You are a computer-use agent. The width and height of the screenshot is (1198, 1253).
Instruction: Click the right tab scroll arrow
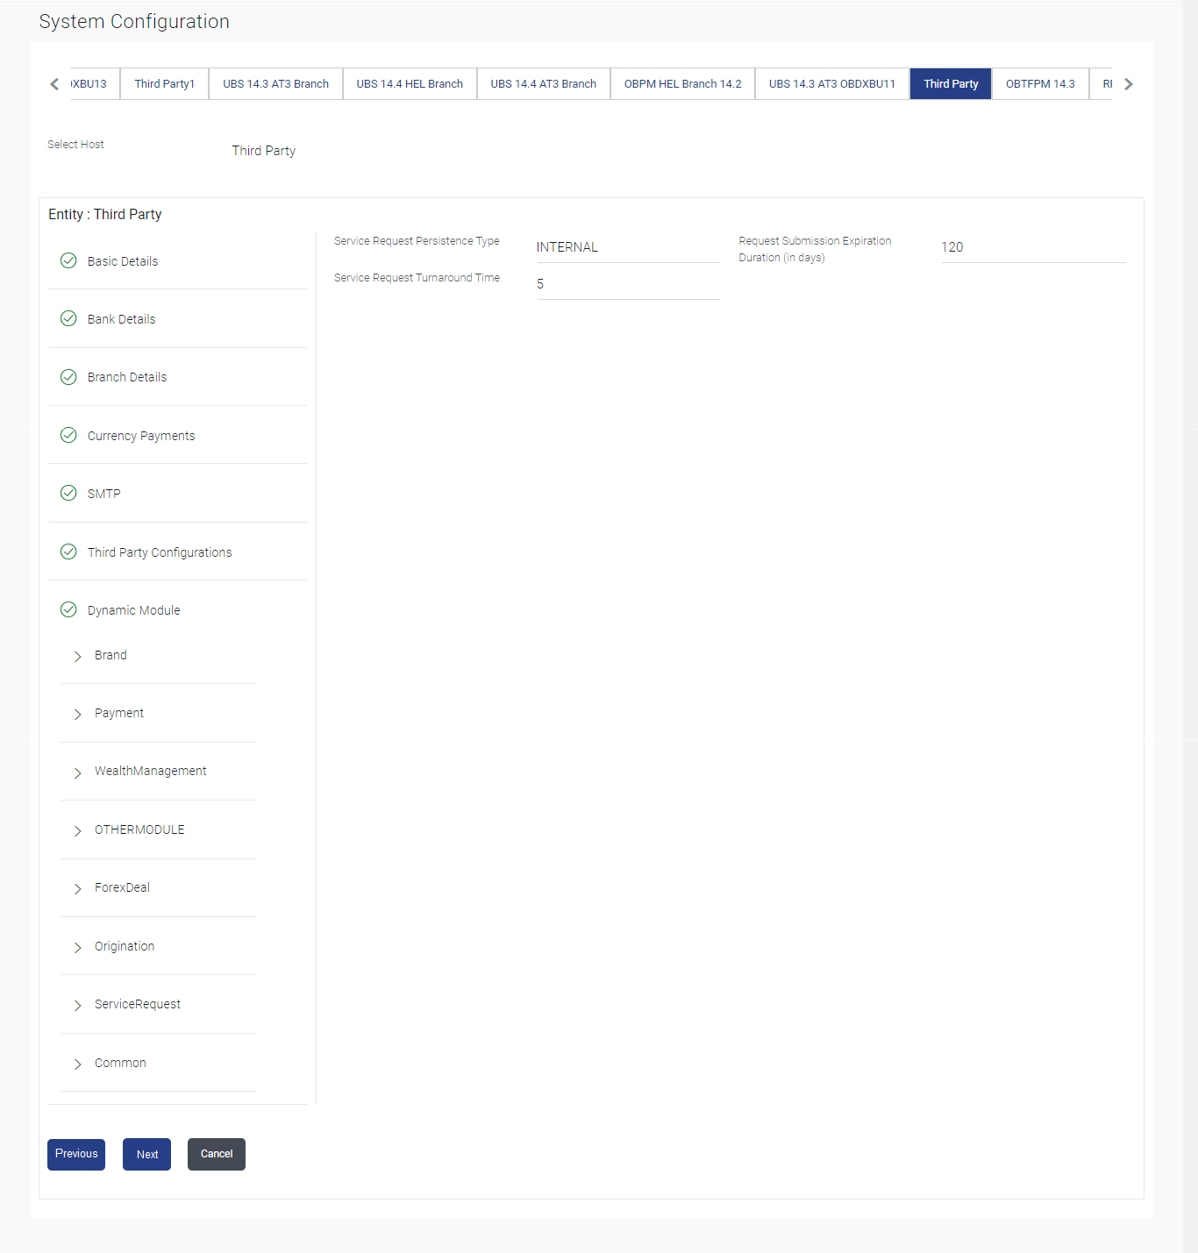[x=1129, y=84]
